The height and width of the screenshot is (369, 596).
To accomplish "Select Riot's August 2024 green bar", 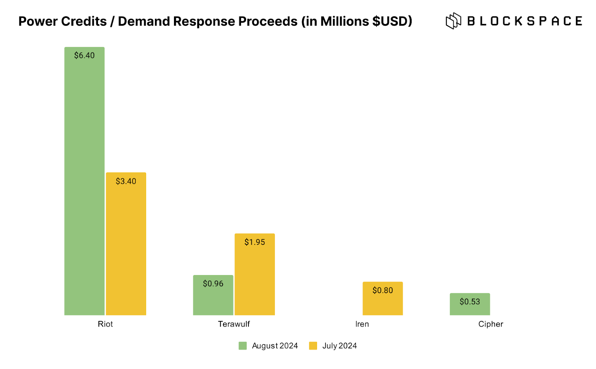I will point(85,181).
